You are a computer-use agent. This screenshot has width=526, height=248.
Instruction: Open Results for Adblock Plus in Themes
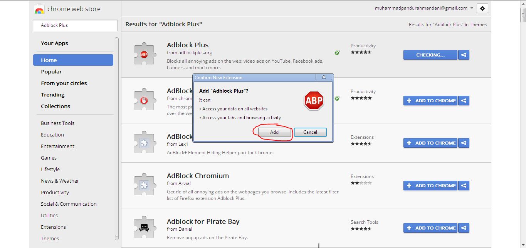pos(447,24)
